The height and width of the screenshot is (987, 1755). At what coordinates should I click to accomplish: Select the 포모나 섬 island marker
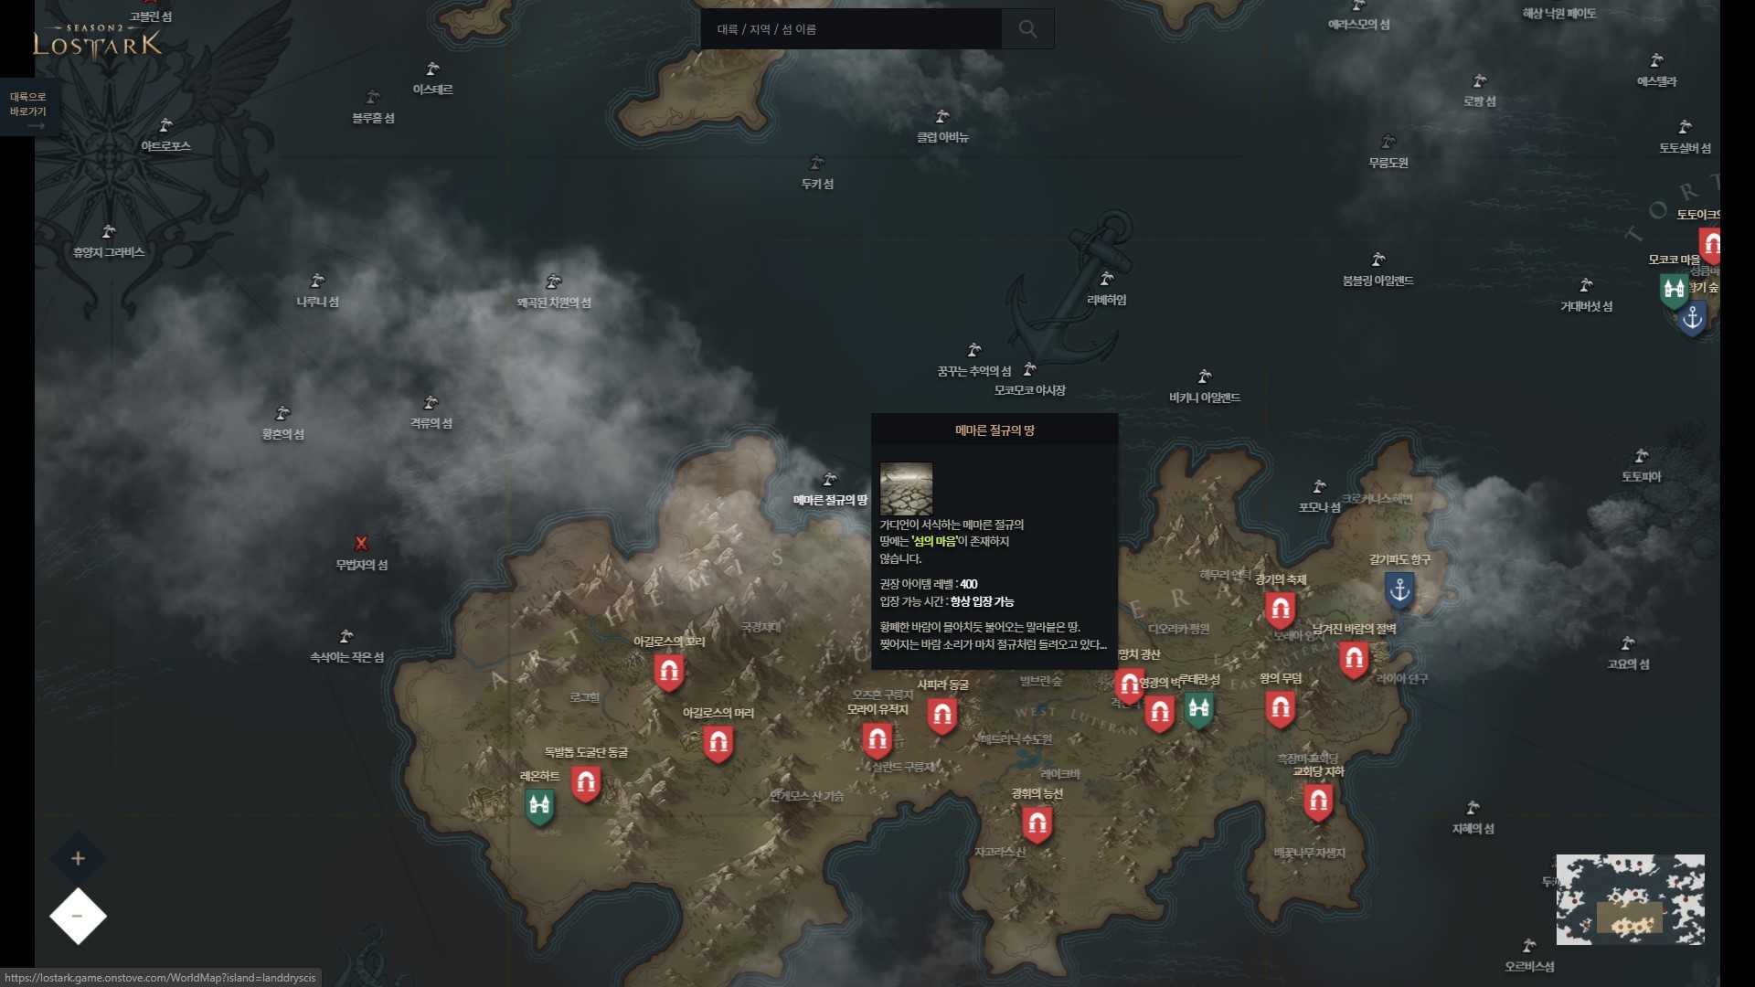pos(1319,487)
